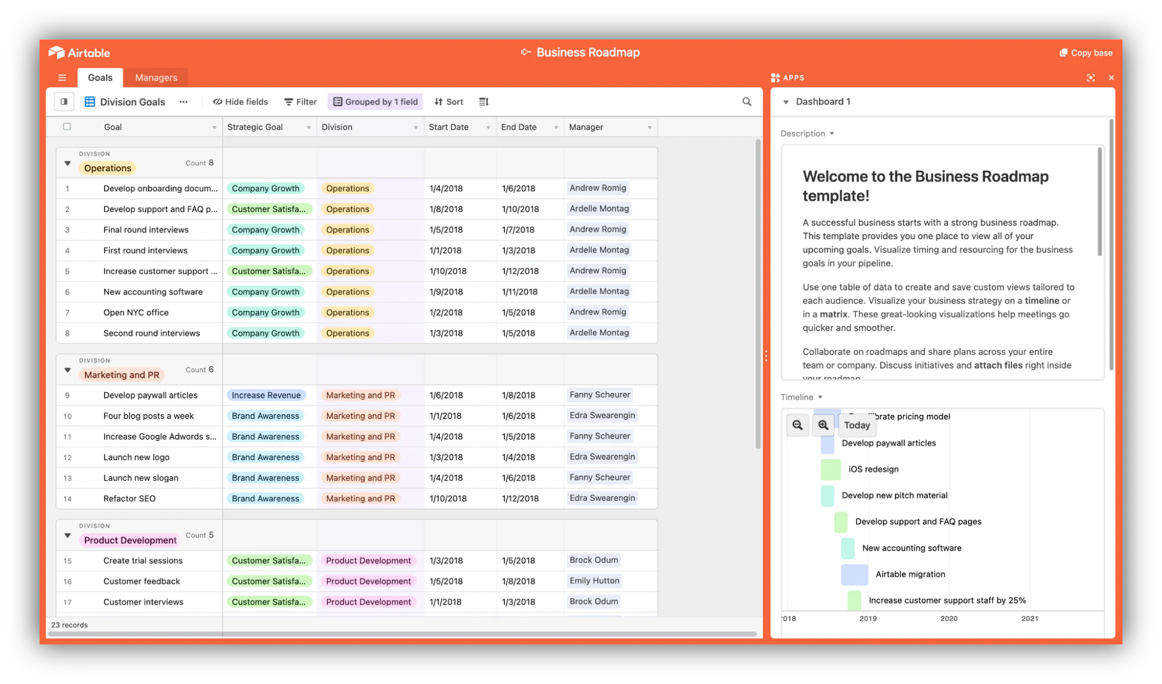1162x684 pixels.
Task: Click the grid horizontal scrollbar
Action: tap(402, 634)
